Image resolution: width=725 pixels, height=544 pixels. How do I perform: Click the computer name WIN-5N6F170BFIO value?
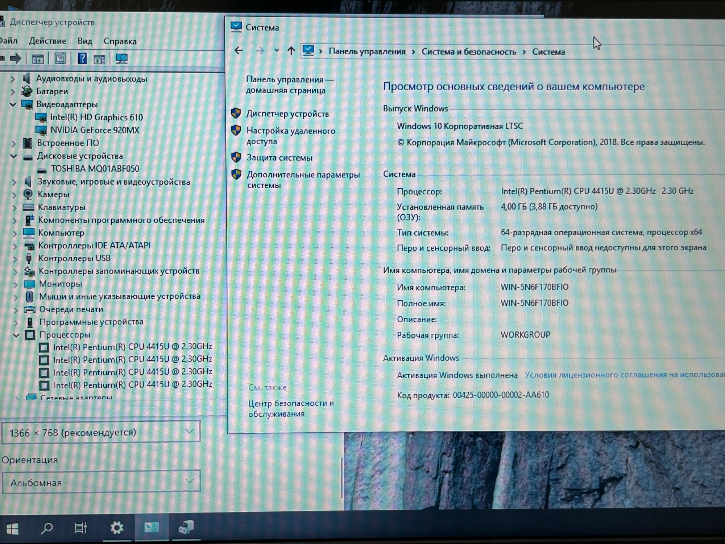click(x=534, y=287)
